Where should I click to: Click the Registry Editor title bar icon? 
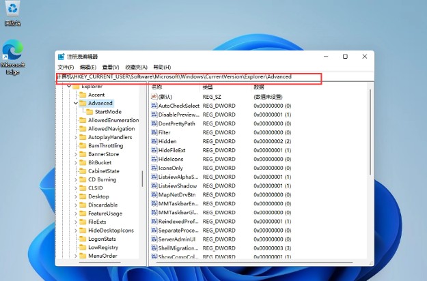click(x=61, y=57)
